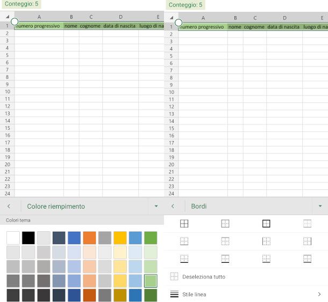Screen dimensions: 328x302
Task: Open Stile linea options
Action: (x=246, y=294)
